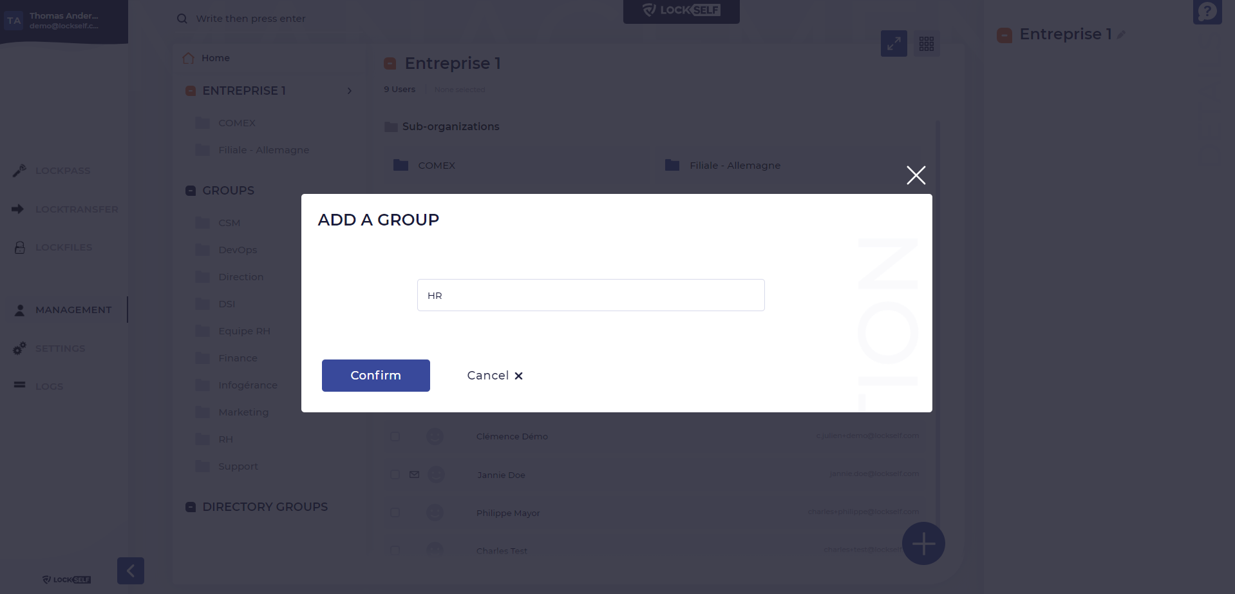1235x594 pixels.
Task: Click the search magnifier icon
Action: click(182, 19)
